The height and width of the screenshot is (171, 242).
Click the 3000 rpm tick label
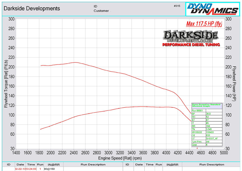(x=108, y=153)
